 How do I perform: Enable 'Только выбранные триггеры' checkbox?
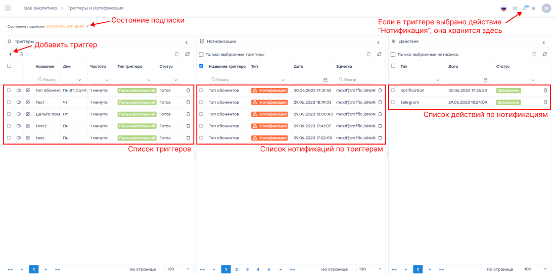click(x=201, y=54)
